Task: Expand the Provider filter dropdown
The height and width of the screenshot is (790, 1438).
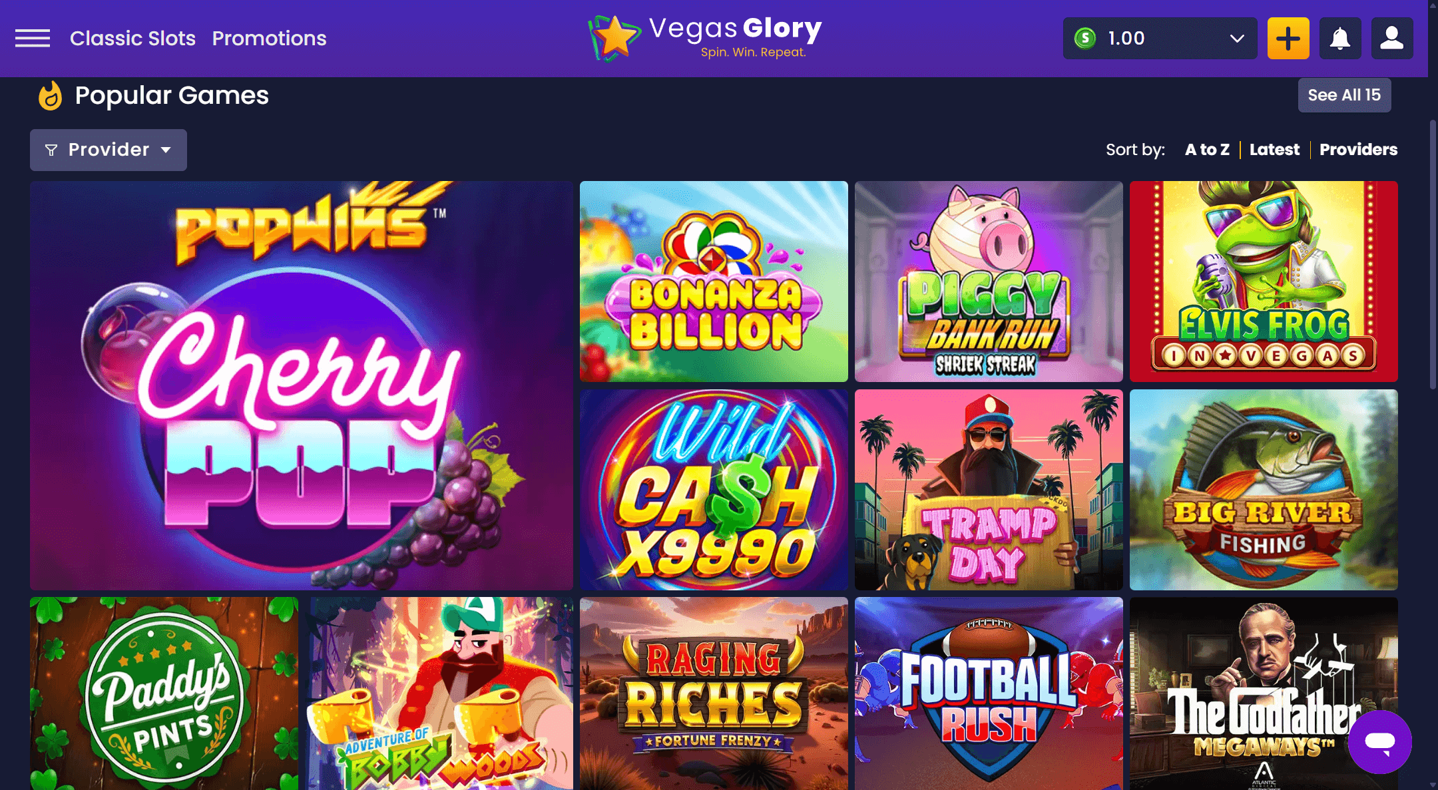Action: click(x=109, y=150)
